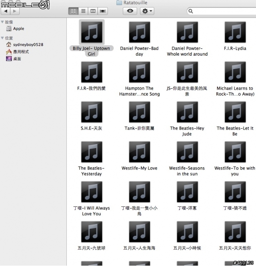256x266 pixels.
Task: Switch to Cover Flow view
Action: (x=103, y=11)
